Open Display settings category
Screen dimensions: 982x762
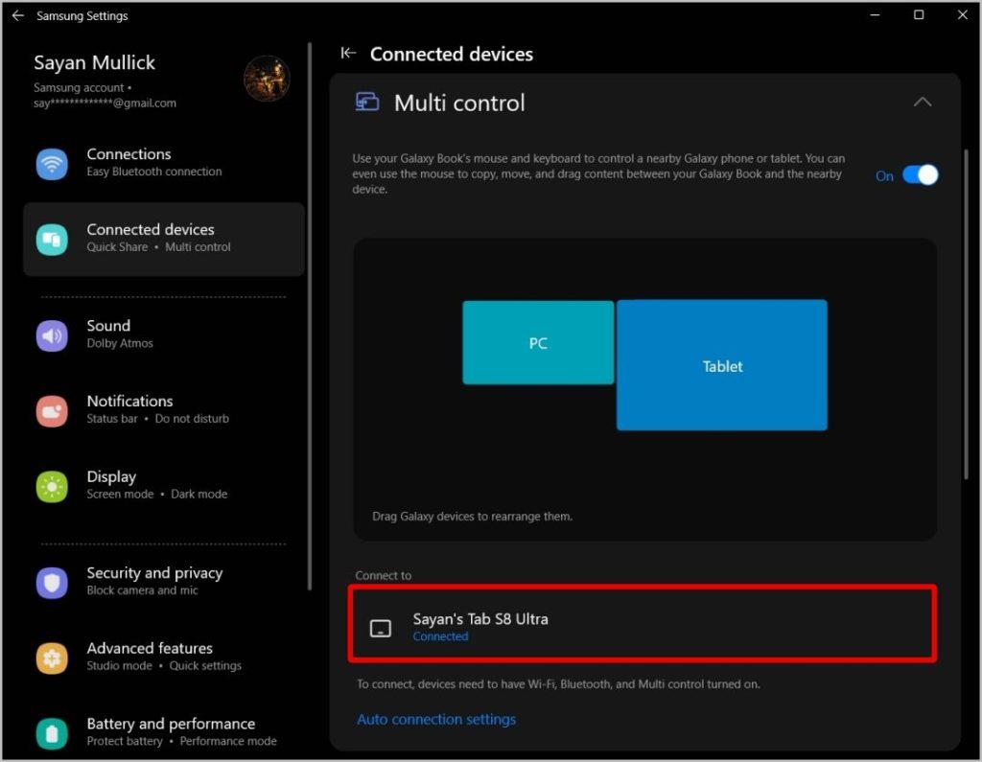164,485
